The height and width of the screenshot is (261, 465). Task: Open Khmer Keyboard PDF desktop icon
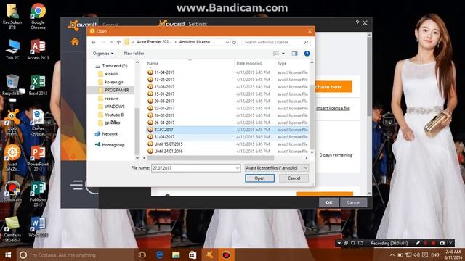coord(38,123)
